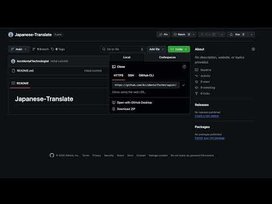Open the 0 watching link
272x204 pixels.
tap(207, 87)
